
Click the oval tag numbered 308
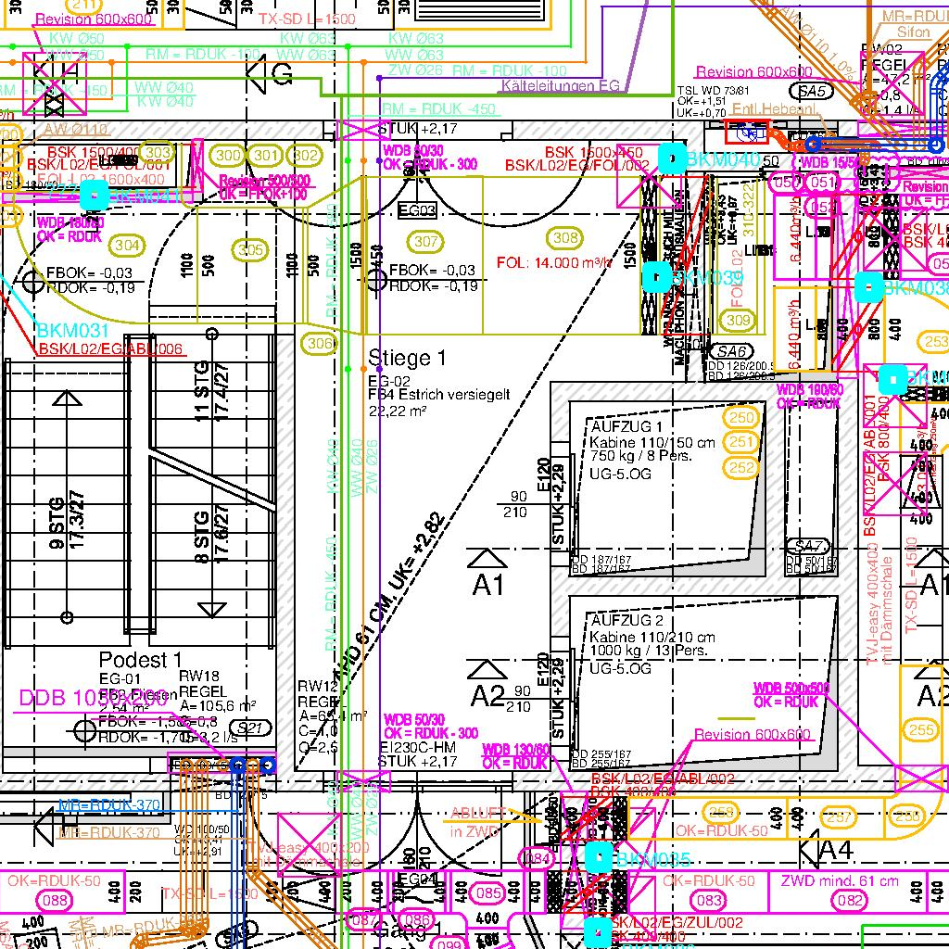(564, 238)
